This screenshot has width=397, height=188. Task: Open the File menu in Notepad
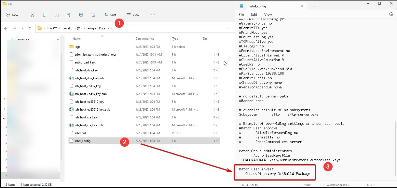point(241,14)
